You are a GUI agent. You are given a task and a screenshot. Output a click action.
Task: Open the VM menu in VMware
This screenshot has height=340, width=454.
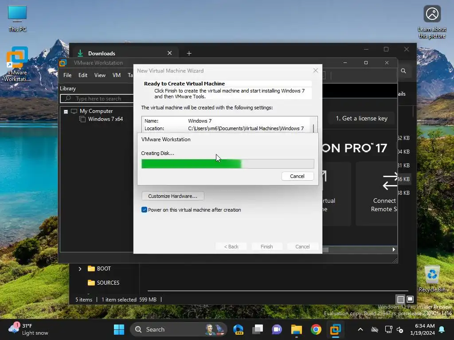tap(117, 75)
